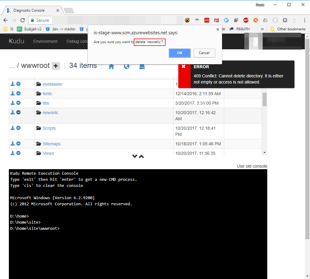This screenshot has width=310, height=279.
Task: Click the Use old console link
Action: tap(252, 166)
